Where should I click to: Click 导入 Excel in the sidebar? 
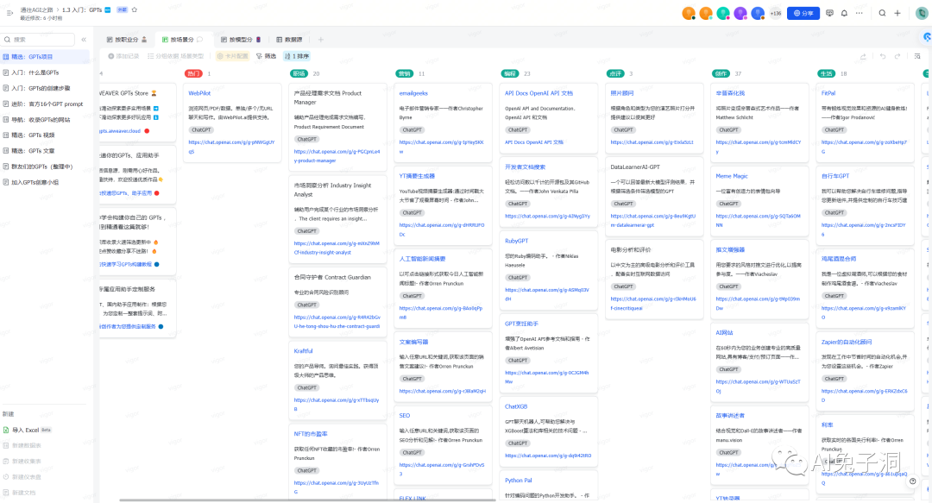pyautogui.click(x=25, y=430)
